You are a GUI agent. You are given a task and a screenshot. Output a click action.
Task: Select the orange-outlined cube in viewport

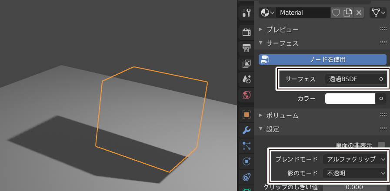(x=151, y=119)
